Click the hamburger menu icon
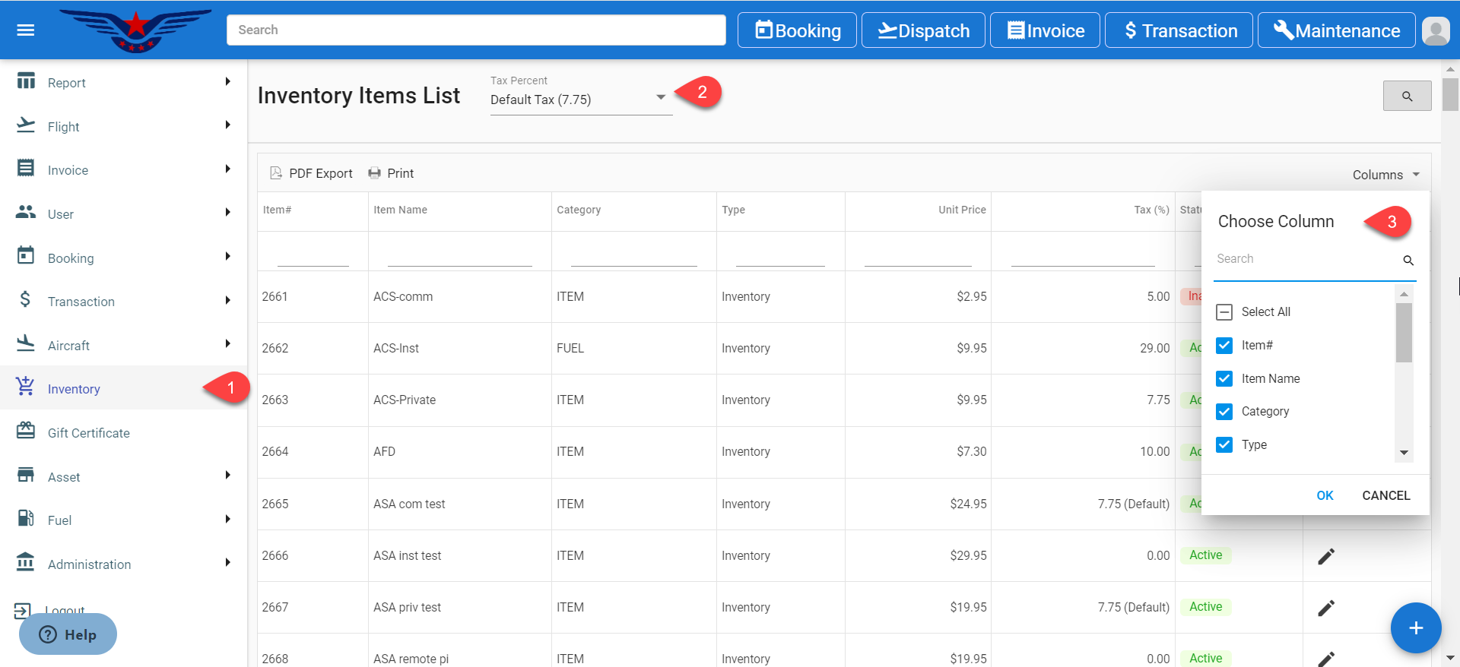This screenshot has height=667, width=1460. point(26,30)
